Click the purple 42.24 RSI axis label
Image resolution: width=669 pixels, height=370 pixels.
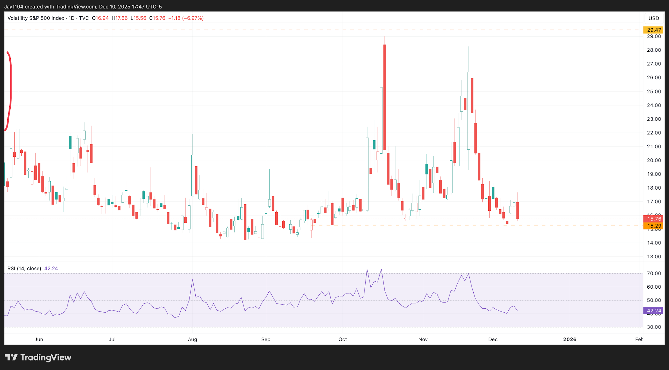[653, 311]
